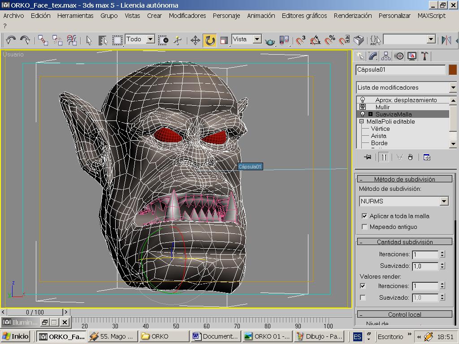Enable the Mapeado antiguo checkbox
The image size is (459, 344).
click(x=364, y=227)
